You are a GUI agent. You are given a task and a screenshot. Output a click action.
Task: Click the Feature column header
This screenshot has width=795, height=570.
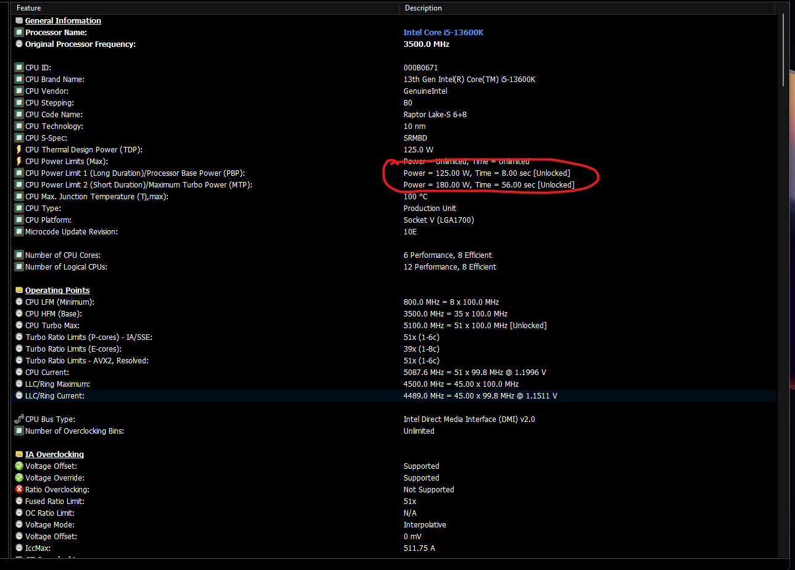click(206, 9)
